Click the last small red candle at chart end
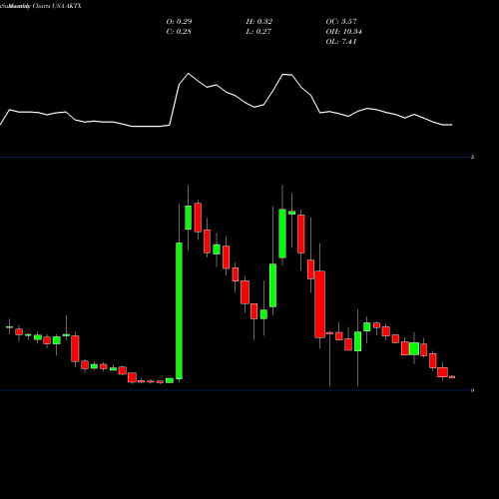This screenshot has width=499, height=499. pyautogui.click(x=452, y=377)
